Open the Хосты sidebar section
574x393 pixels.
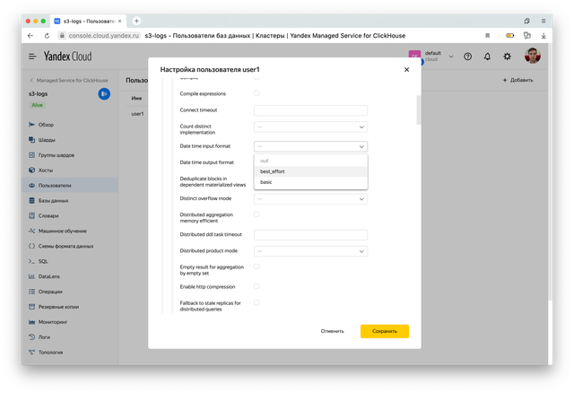pos(45,170)
